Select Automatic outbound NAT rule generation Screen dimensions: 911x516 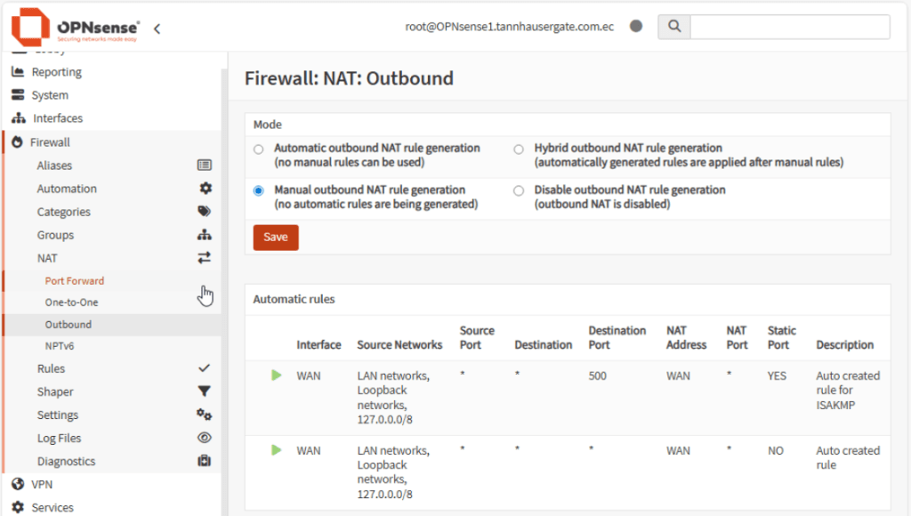pyautogui.click(x=259, y=149)
